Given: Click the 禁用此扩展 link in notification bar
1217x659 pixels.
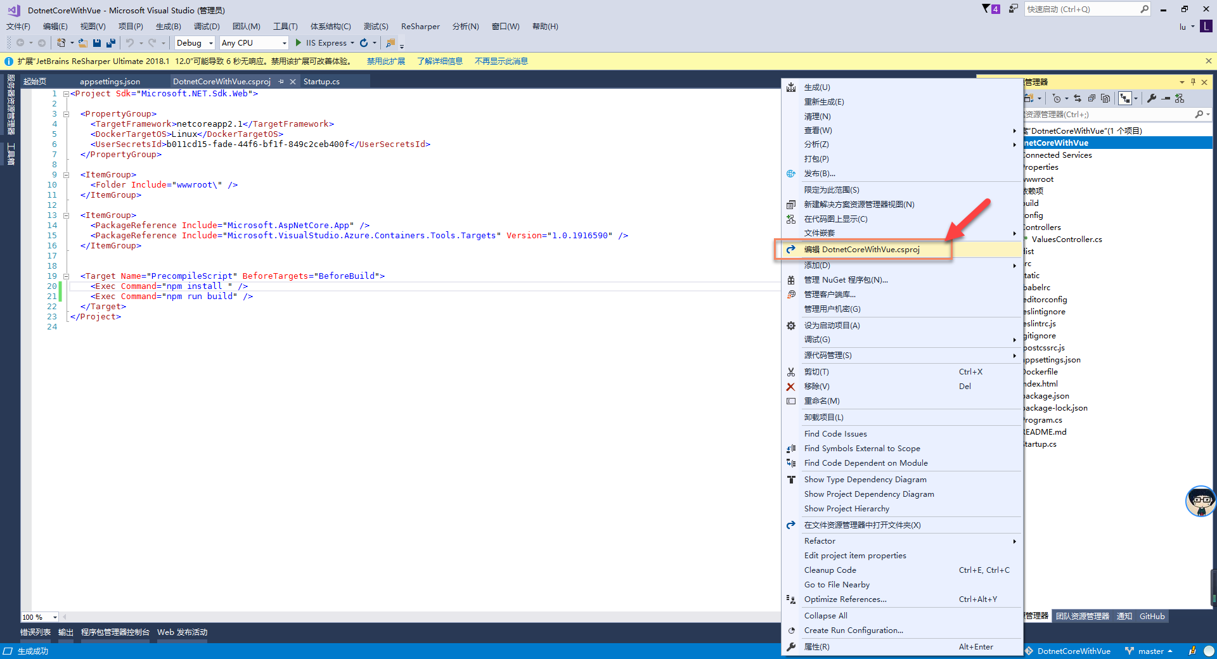Looking at the screenshot, I should coord(385,61).
